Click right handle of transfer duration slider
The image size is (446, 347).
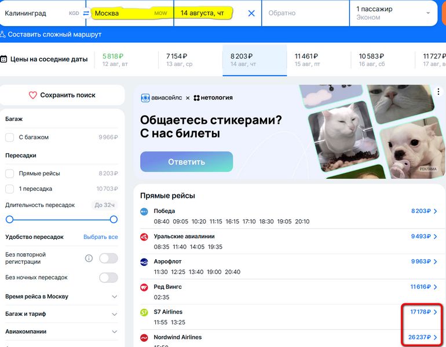[x=114, y=219]
